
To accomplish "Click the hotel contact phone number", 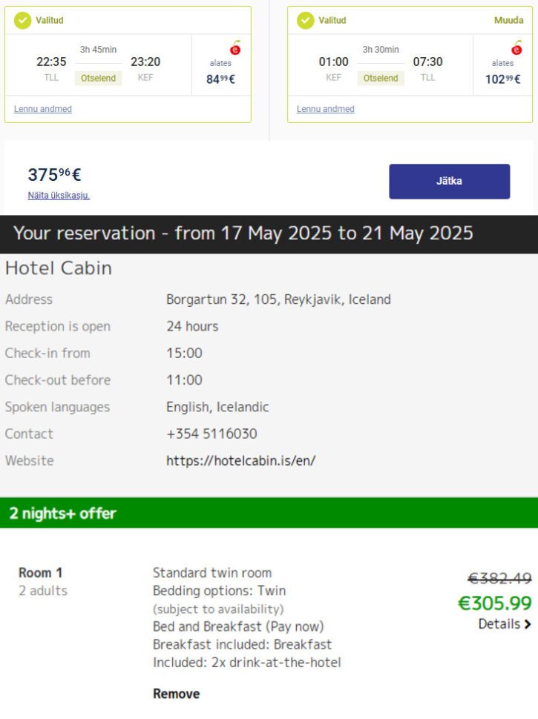I will (211, 434).
